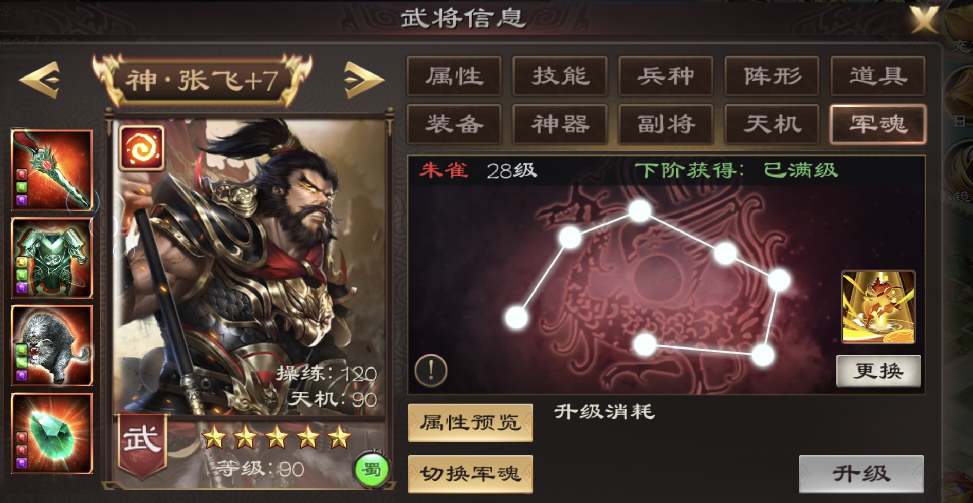Open the 兵种 tab
The height and width of the screenshot is (503, 973).
pyautogui.click(x=666, y=76)
